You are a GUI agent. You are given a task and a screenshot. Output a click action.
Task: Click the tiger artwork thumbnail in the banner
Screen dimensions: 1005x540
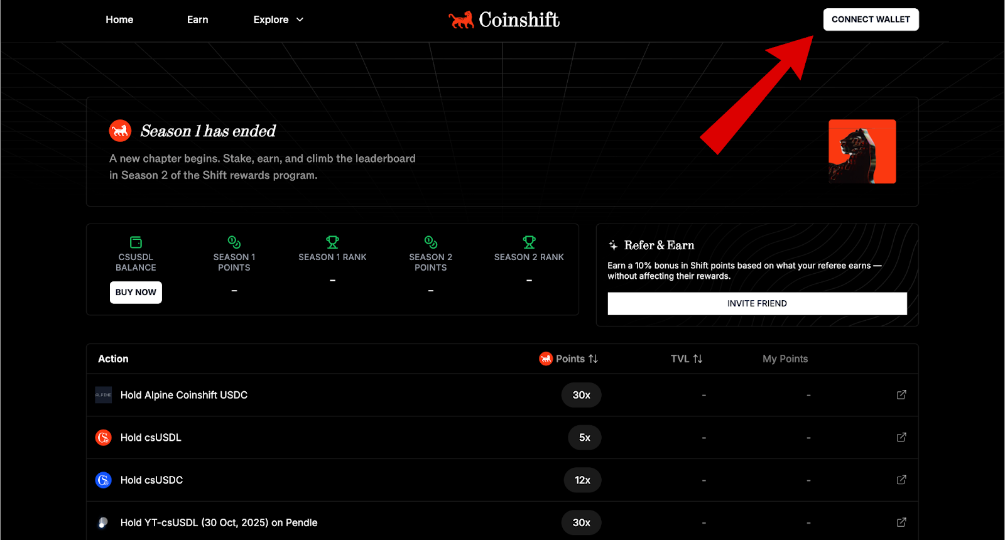862,151
